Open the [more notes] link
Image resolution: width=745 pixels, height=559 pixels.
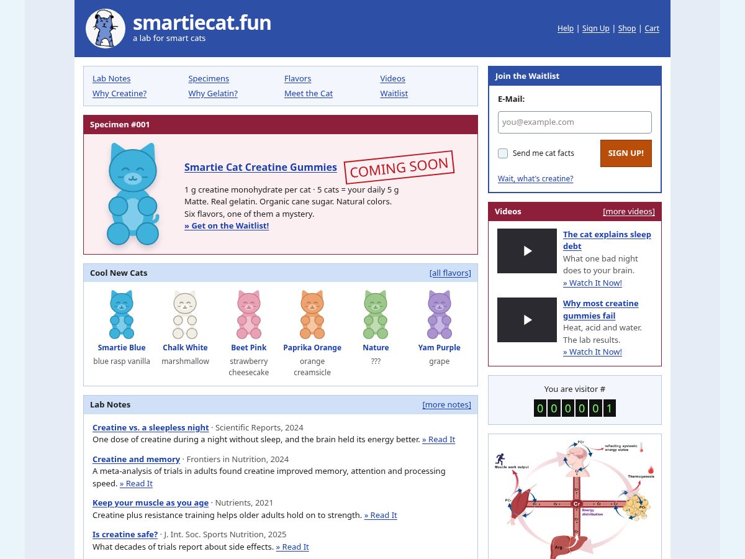(447, 405)
